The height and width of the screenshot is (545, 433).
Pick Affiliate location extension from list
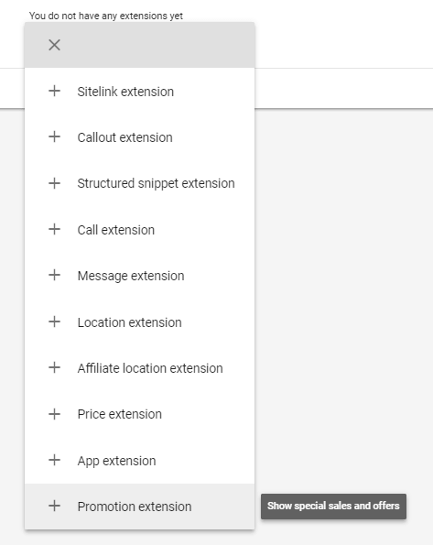click(x=139, y=368)
